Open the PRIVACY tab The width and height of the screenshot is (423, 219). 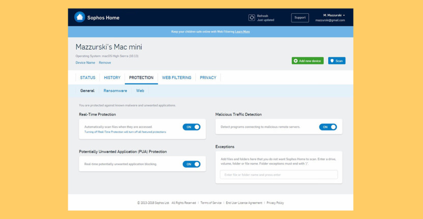pos(208,77)
